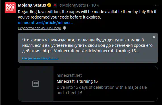Click the translated Russian text paragraph
The image size is (162, 105).
click(88, 45)
